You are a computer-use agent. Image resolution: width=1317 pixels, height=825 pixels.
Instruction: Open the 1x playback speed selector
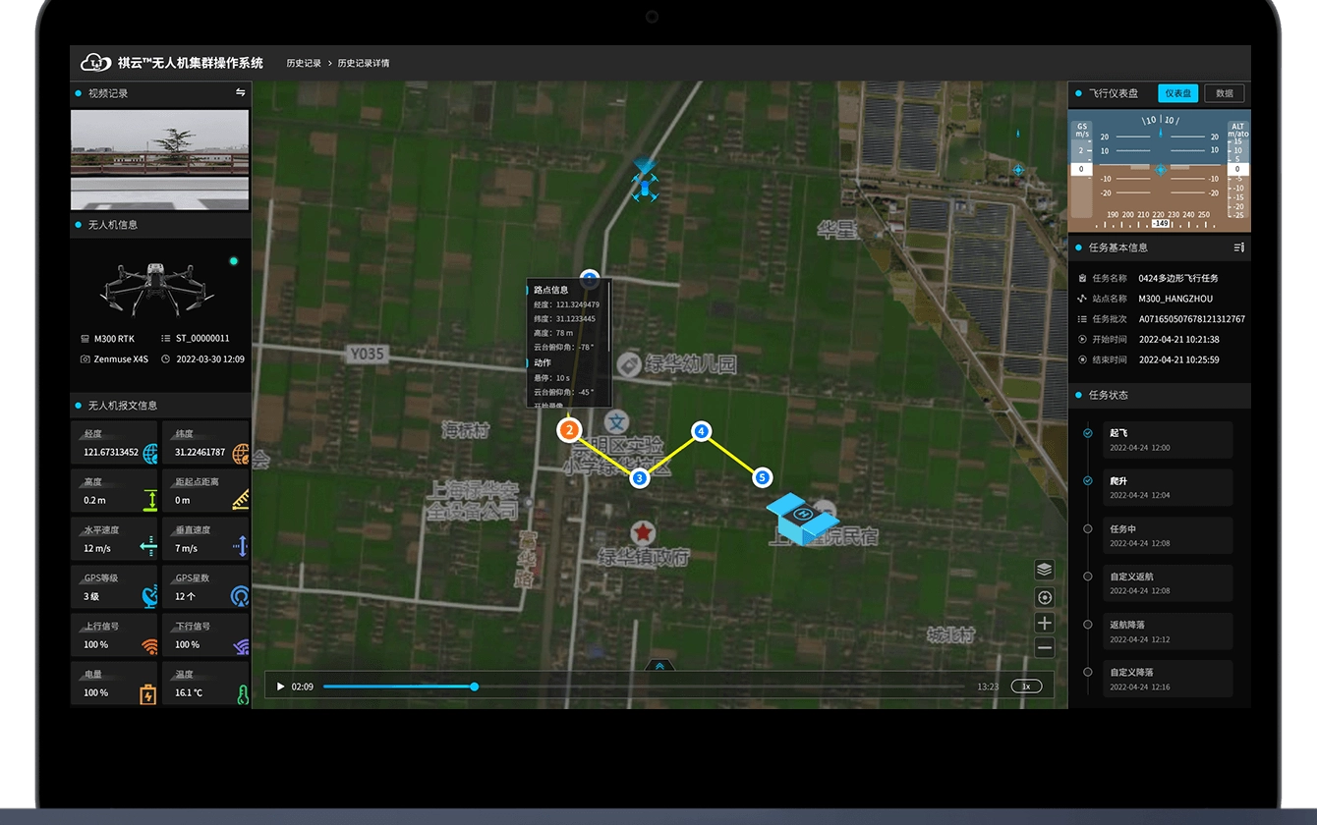[1026, 687]
